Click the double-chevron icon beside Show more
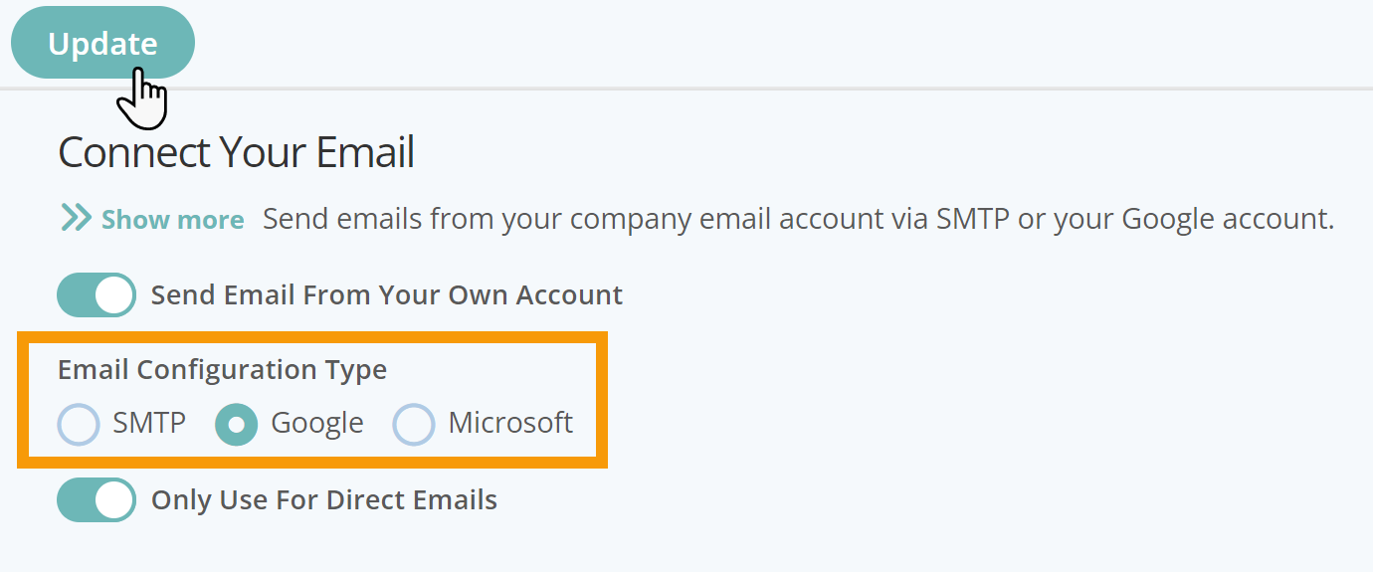The height and width of the screenshot is (572, 1373). [x=77, y=218]
